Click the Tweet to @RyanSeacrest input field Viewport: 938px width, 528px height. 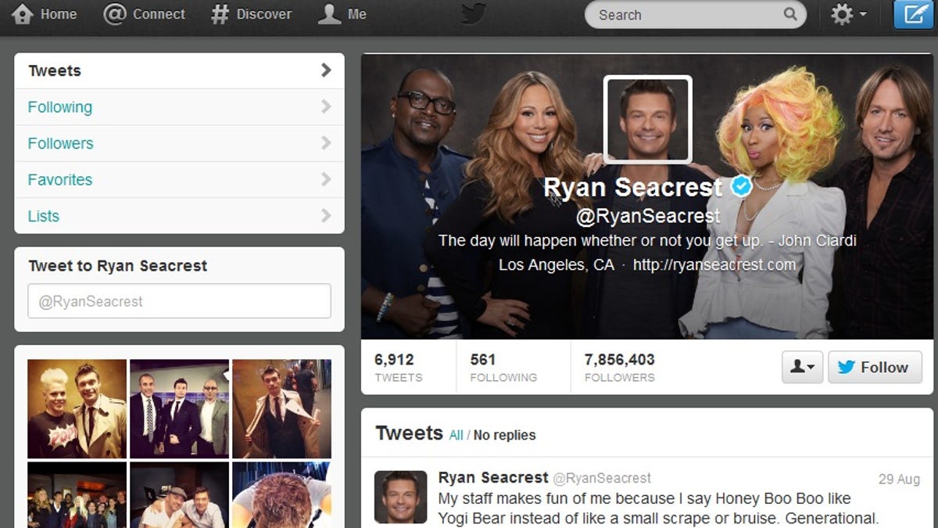pyautogui.click(x=179, y=301)
